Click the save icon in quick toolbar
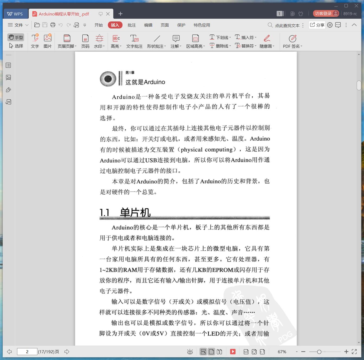364x360 pixels. click(x=45, y=25)
